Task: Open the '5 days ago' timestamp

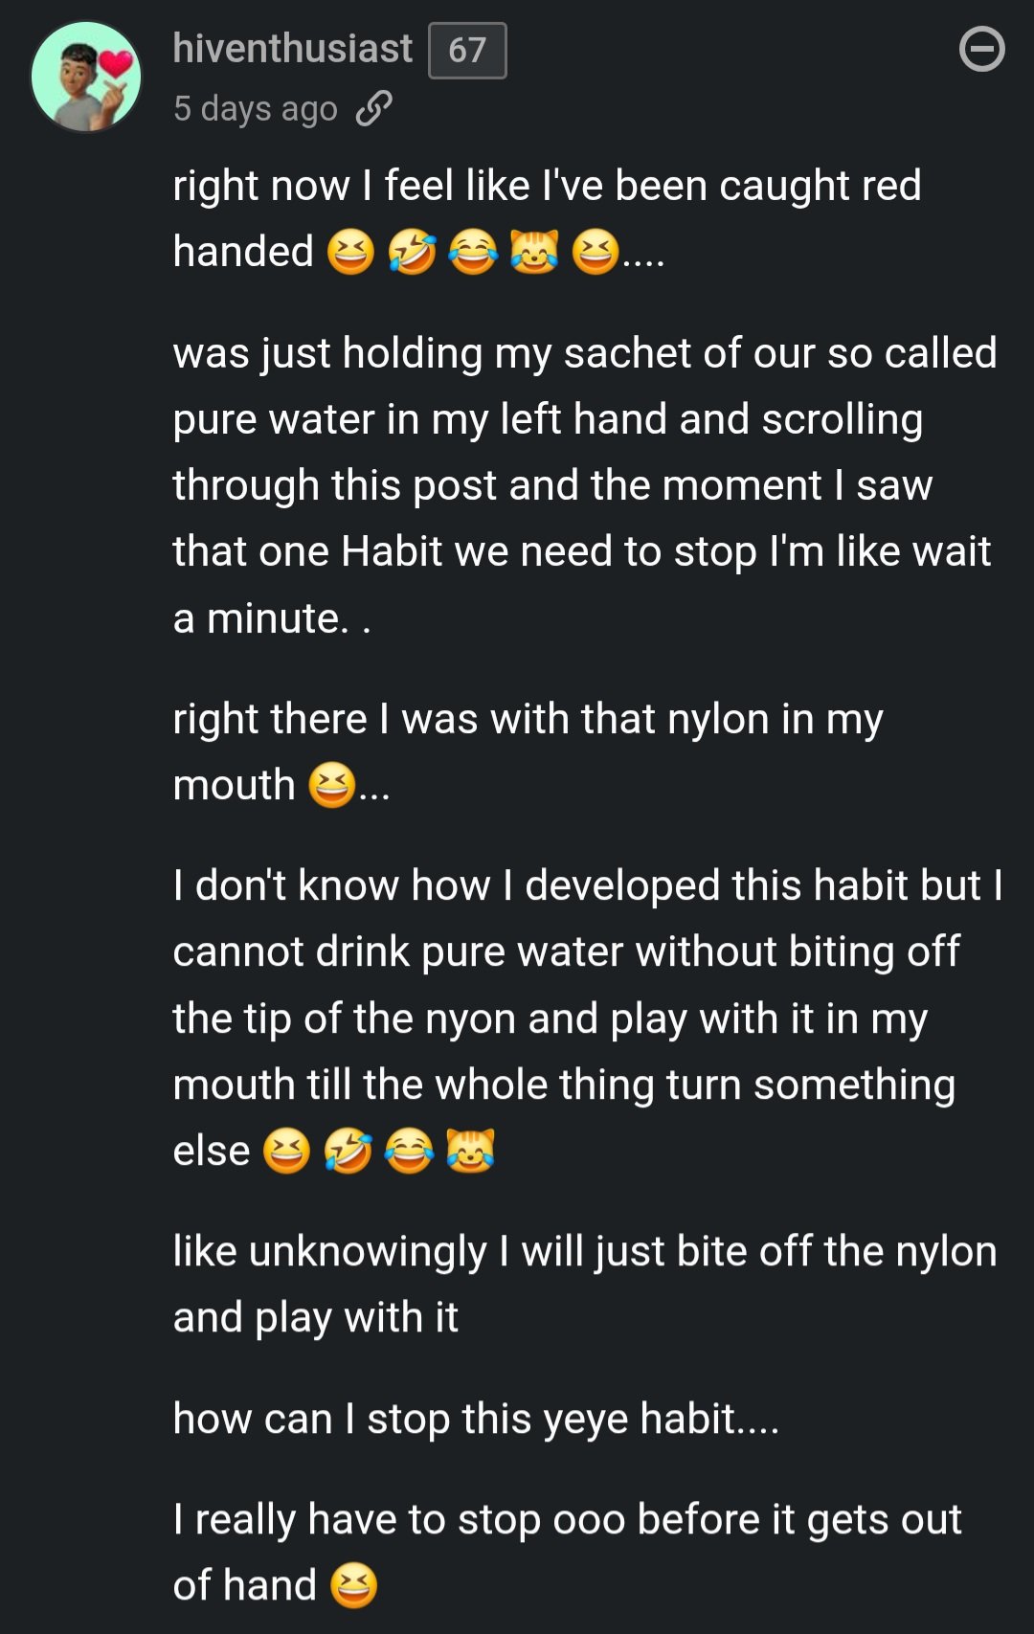Action: coord(255,109)
